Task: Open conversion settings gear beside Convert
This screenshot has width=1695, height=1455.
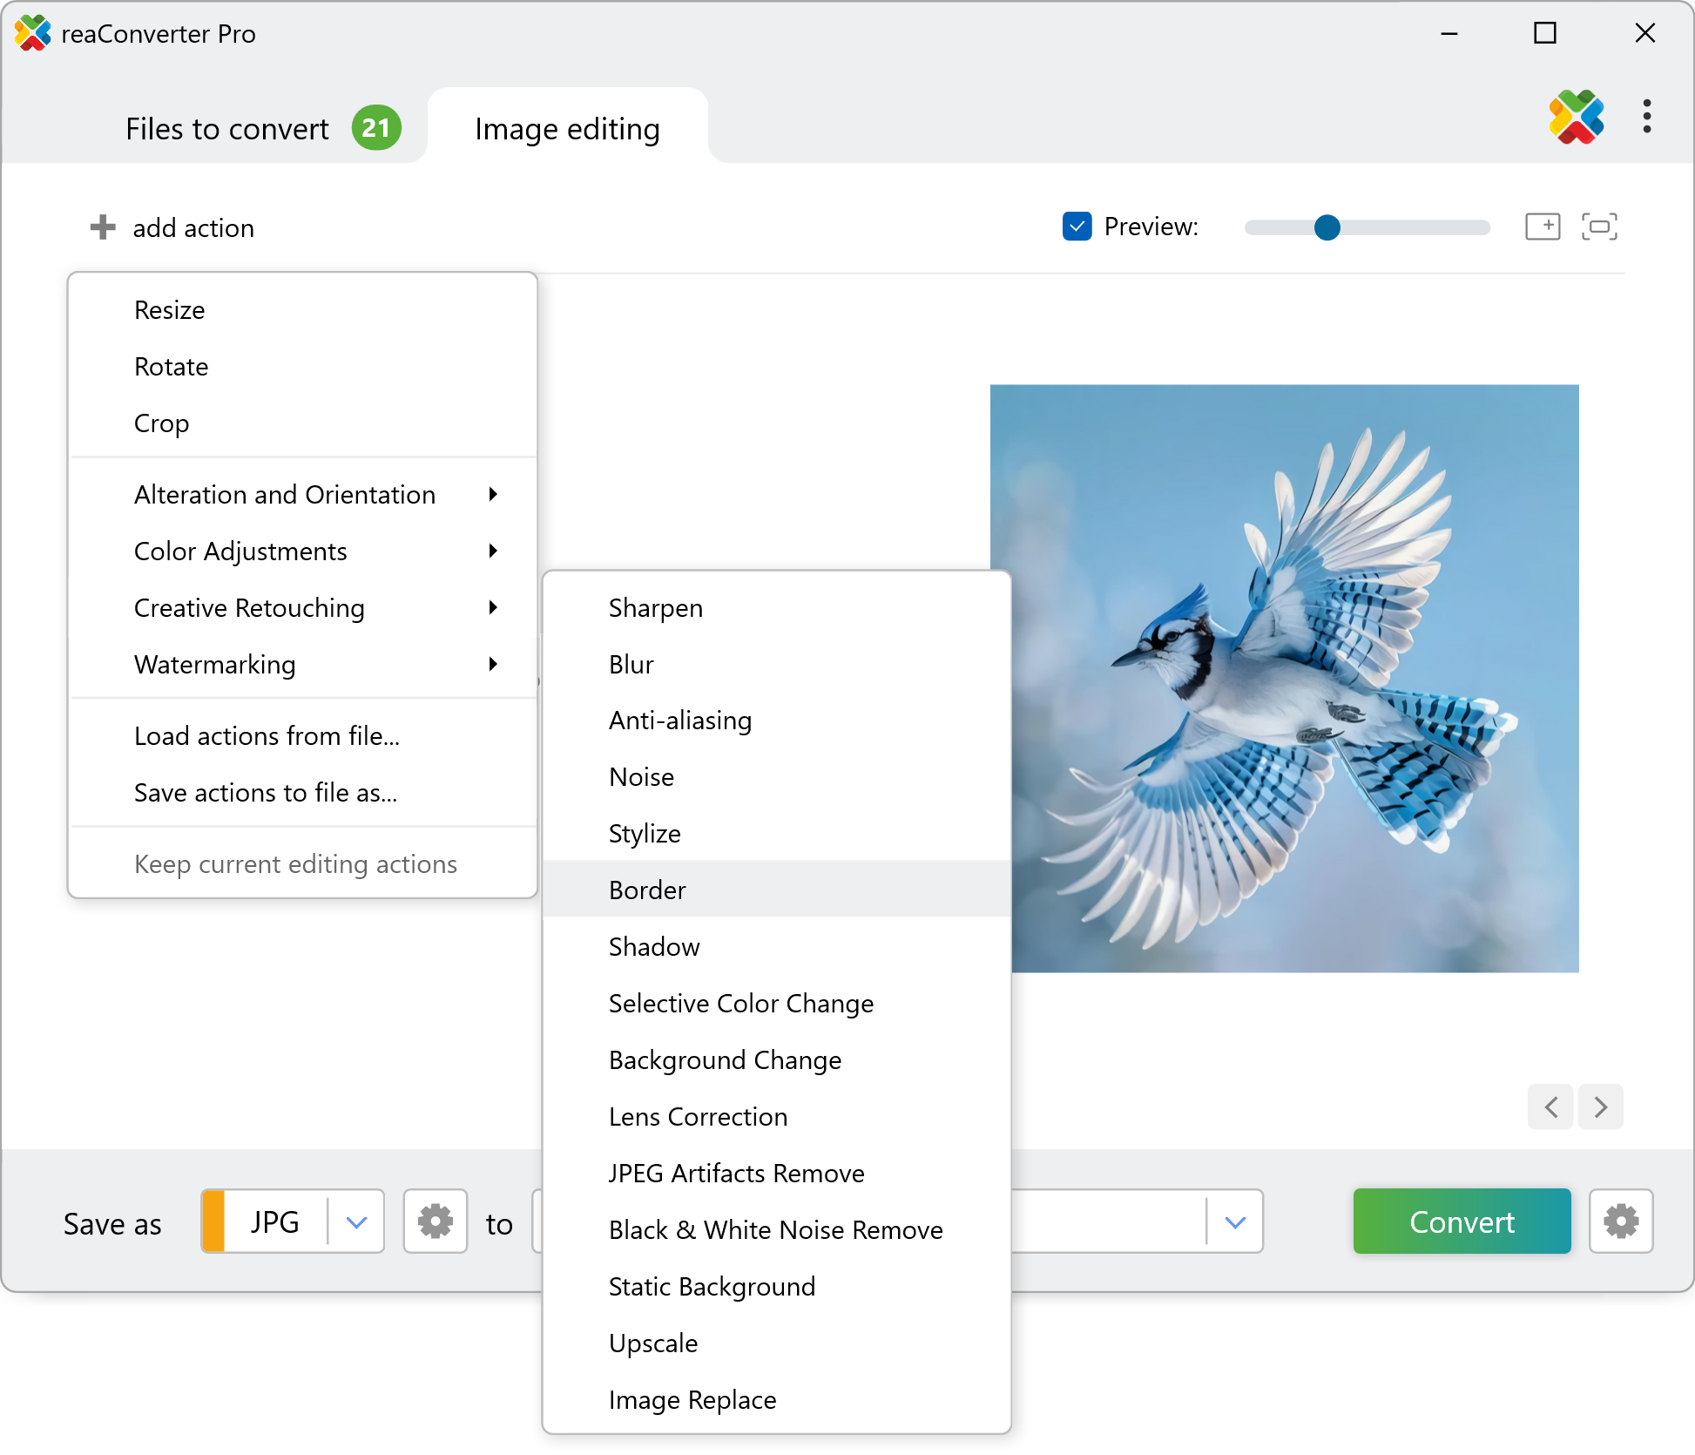Action: pyautogui.click(x=1620, y=1222)
